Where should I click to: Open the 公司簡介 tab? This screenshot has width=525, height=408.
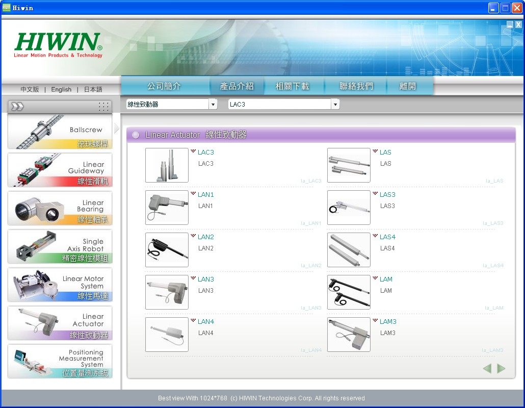point(165,86)
